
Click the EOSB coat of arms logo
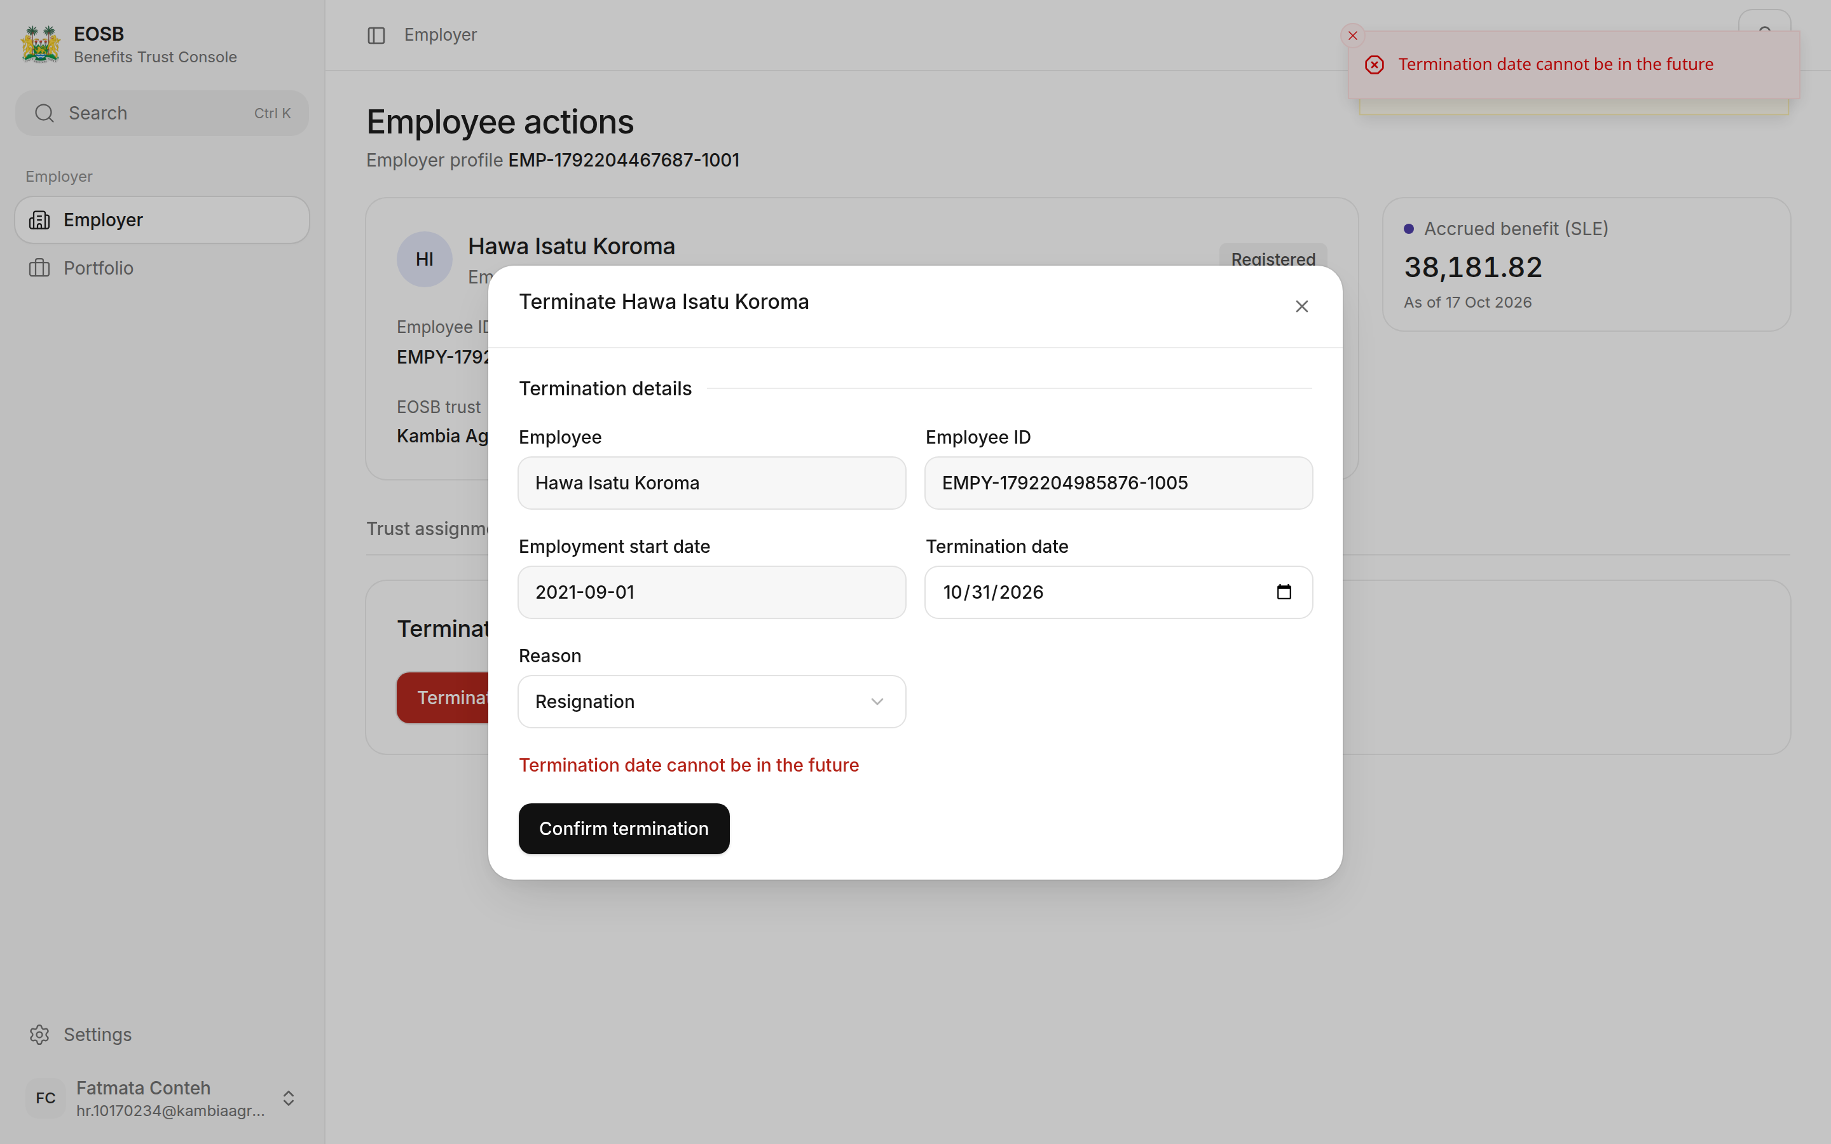click(40, 44)
